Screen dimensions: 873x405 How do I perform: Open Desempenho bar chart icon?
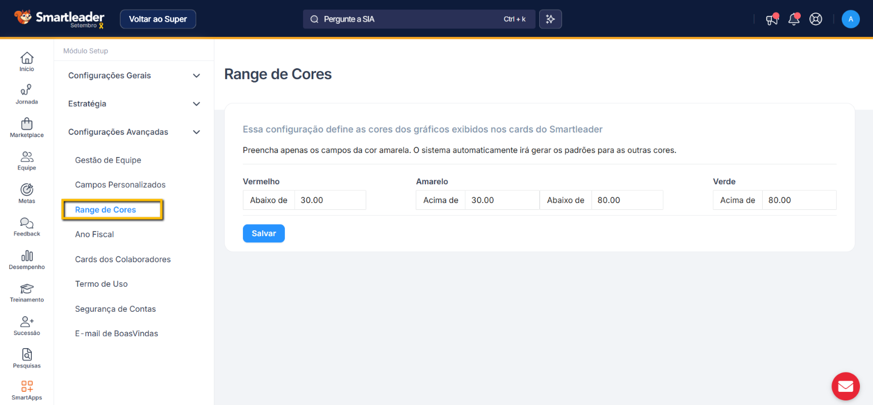coord(27,255)
